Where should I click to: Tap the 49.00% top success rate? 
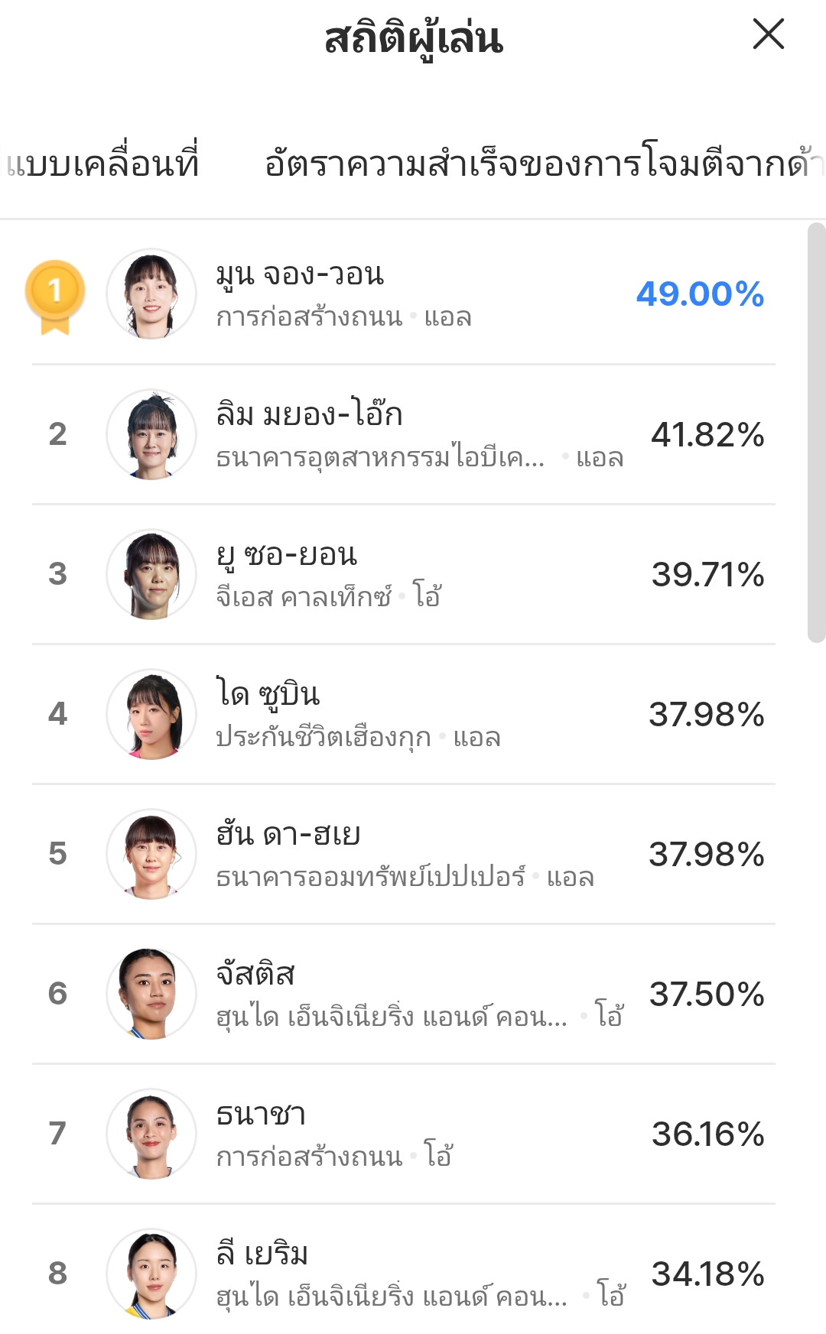point(700,294)
